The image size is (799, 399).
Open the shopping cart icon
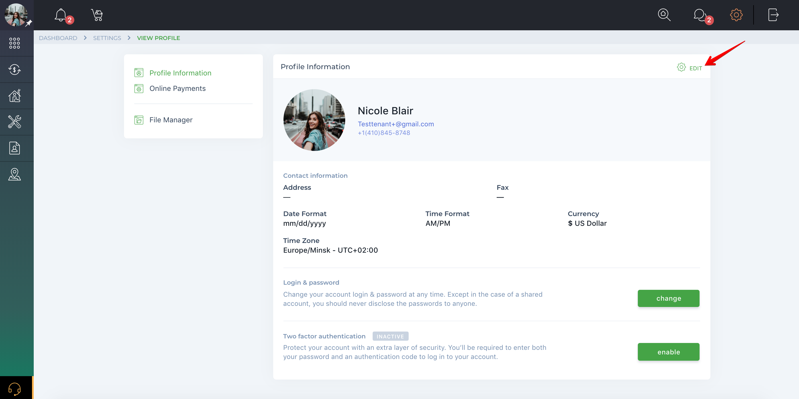97,15
